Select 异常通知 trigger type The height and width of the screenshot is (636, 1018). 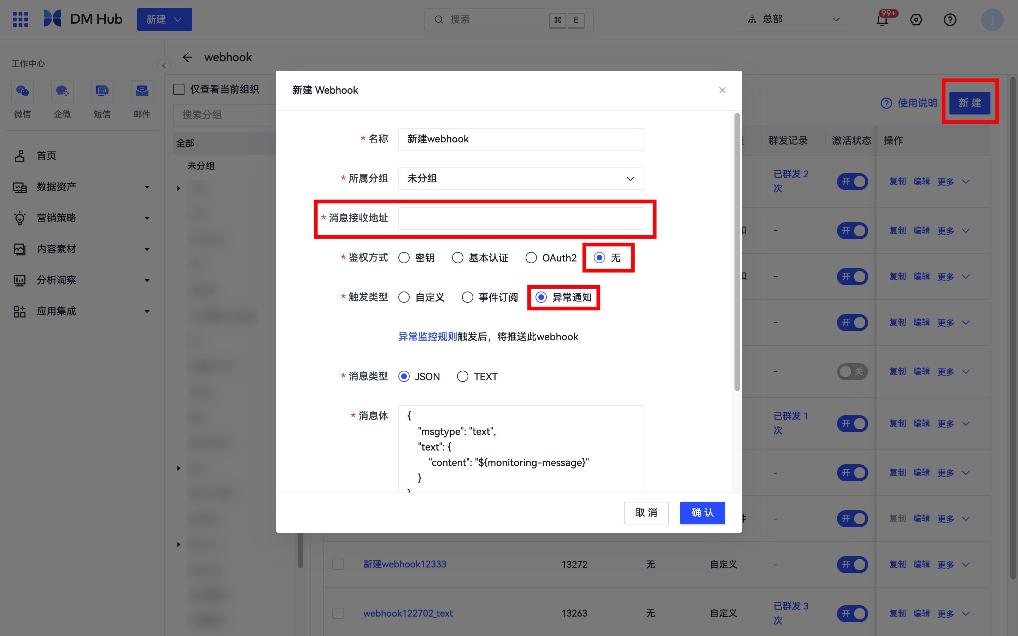point(541,298)
